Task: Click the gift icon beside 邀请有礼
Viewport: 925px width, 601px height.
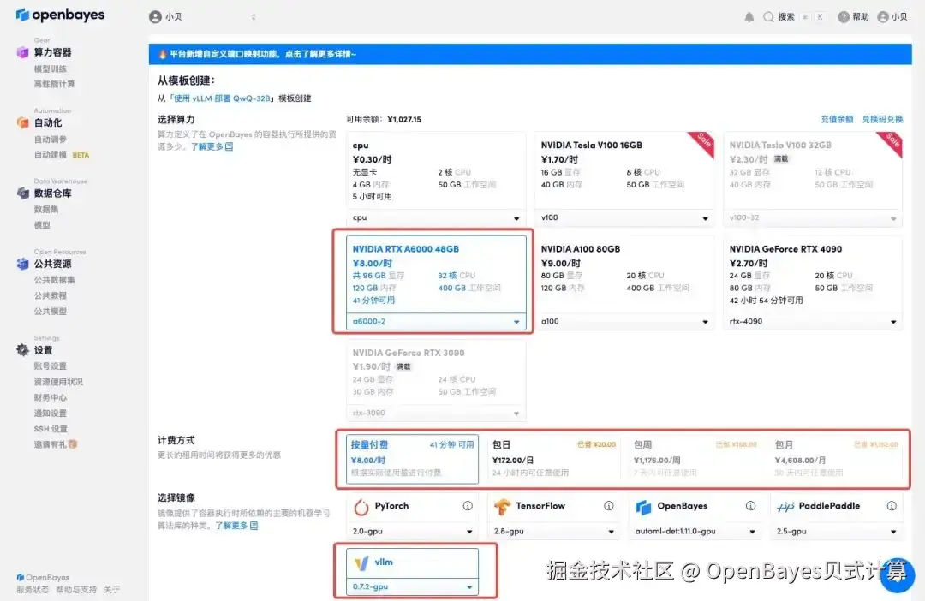Action: (x=73, y=444)
